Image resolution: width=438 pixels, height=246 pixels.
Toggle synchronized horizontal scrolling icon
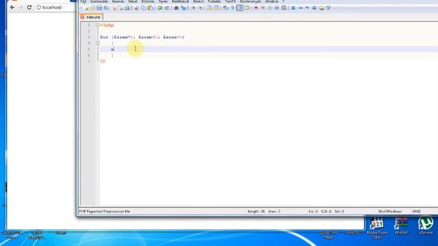[216, 8]
